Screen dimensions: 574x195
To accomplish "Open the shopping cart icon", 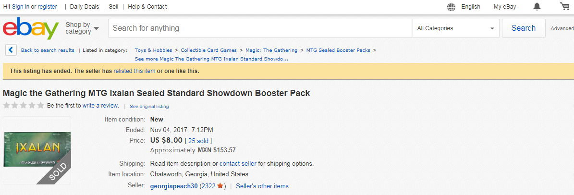I will (x=565, y=6).
